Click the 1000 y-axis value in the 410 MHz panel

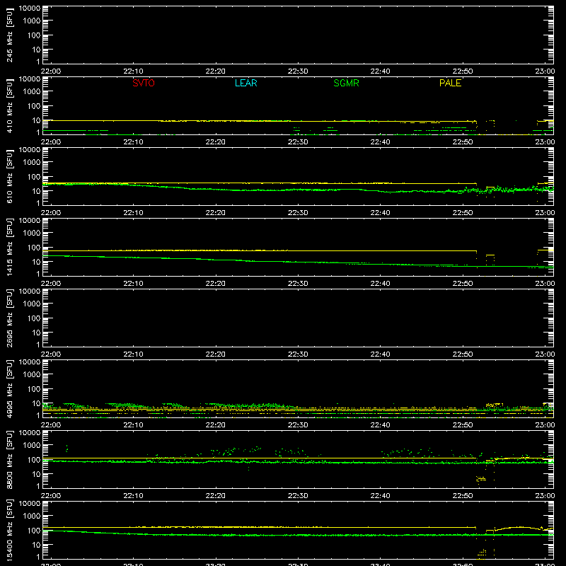pyautogui.click(x=32, y=91)
